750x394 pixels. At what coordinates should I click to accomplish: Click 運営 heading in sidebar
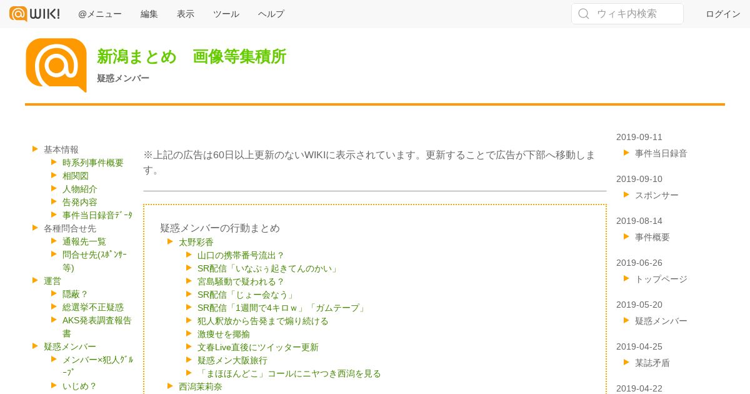[52, 281]
